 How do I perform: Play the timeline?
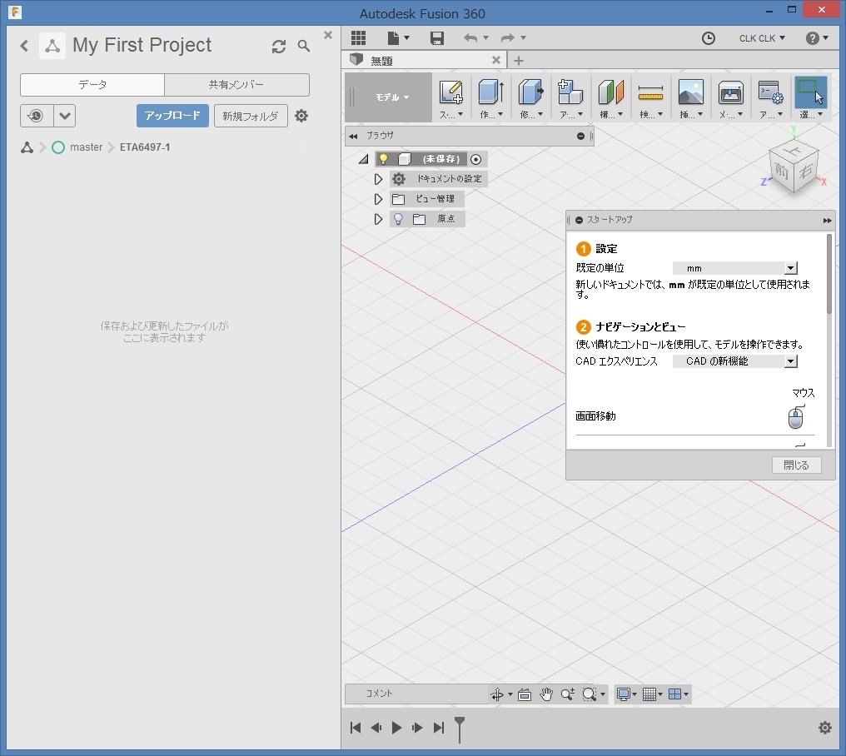(x=396, y=728)
